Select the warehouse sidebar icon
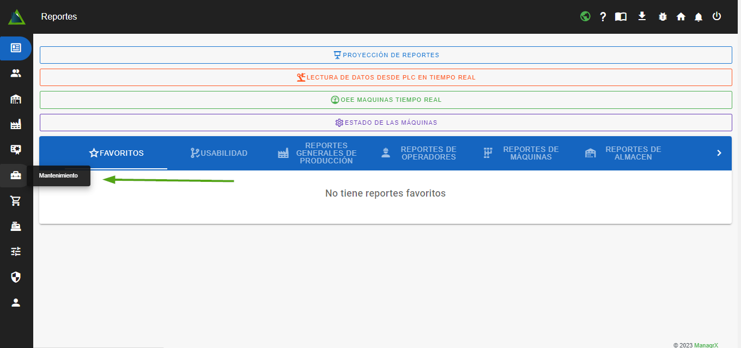 [16, 99]
